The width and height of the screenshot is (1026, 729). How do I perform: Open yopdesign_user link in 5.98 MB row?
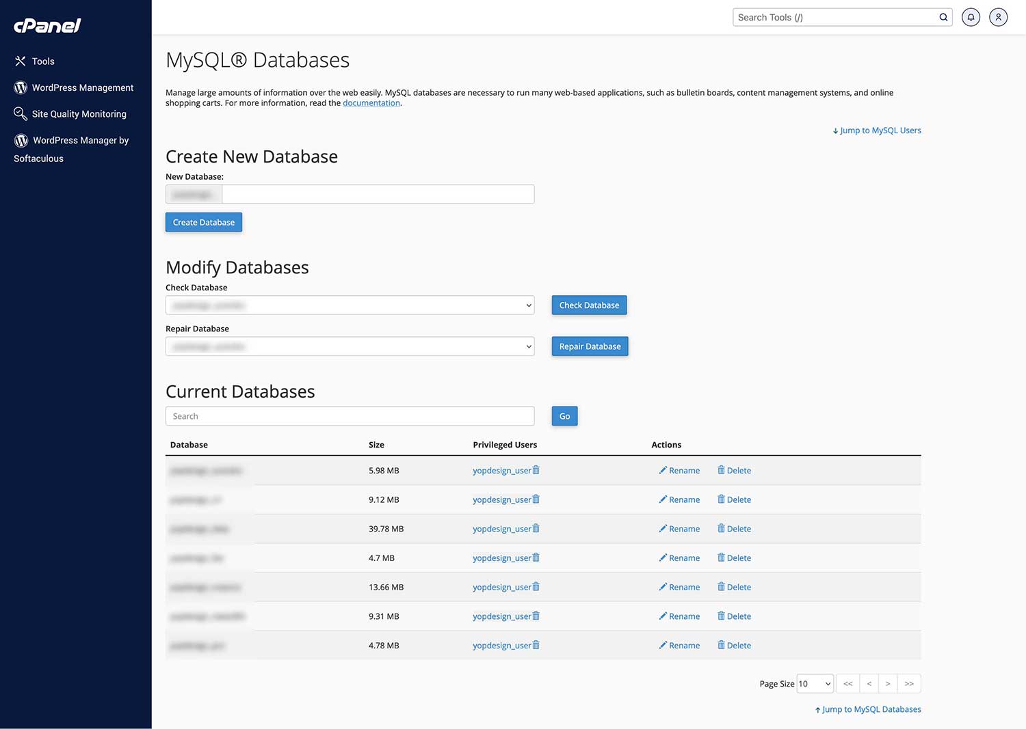(x=502, y=471)
